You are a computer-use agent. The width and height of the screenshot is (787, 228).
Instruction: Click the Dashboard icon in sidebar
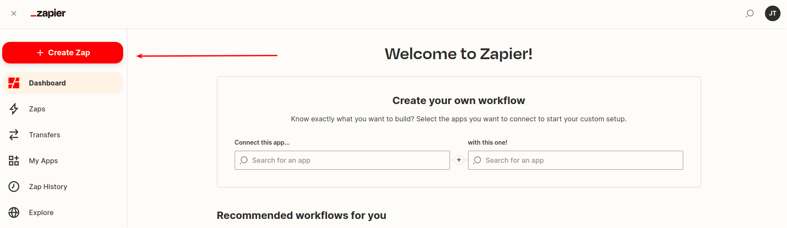tap(14, 83)
